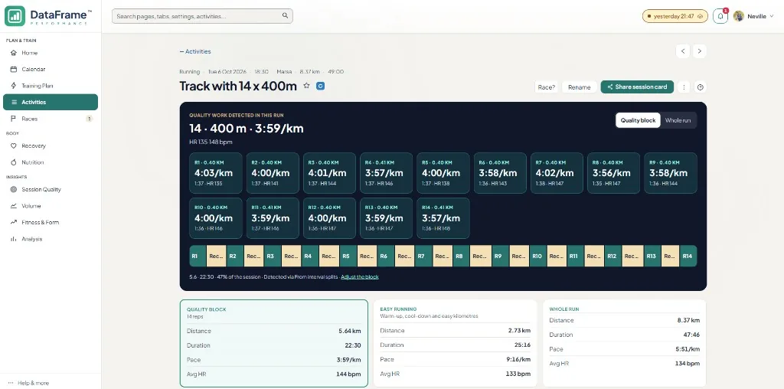Expand the Neville user menu
This screenshot has height=389, width=784.
tap(753, 16)
